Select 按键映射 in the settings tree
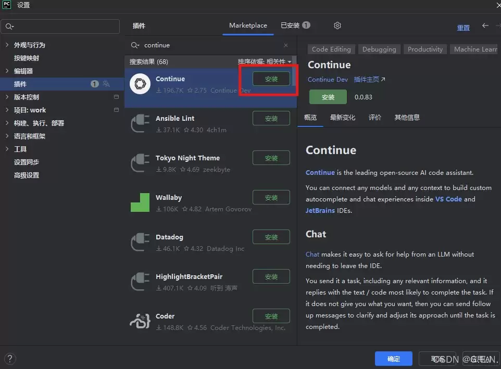The width and height of the screenshot is (501, 369). 26,58
